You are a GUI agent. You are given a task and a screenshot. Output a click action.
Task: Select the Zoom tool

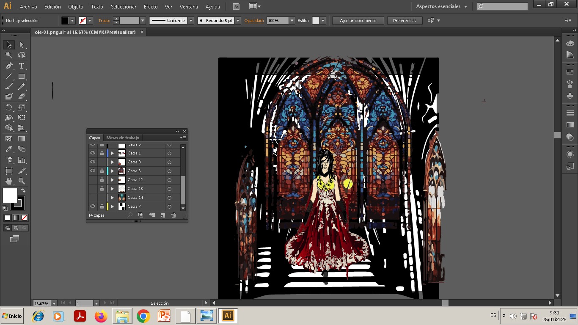click(22, 181)
